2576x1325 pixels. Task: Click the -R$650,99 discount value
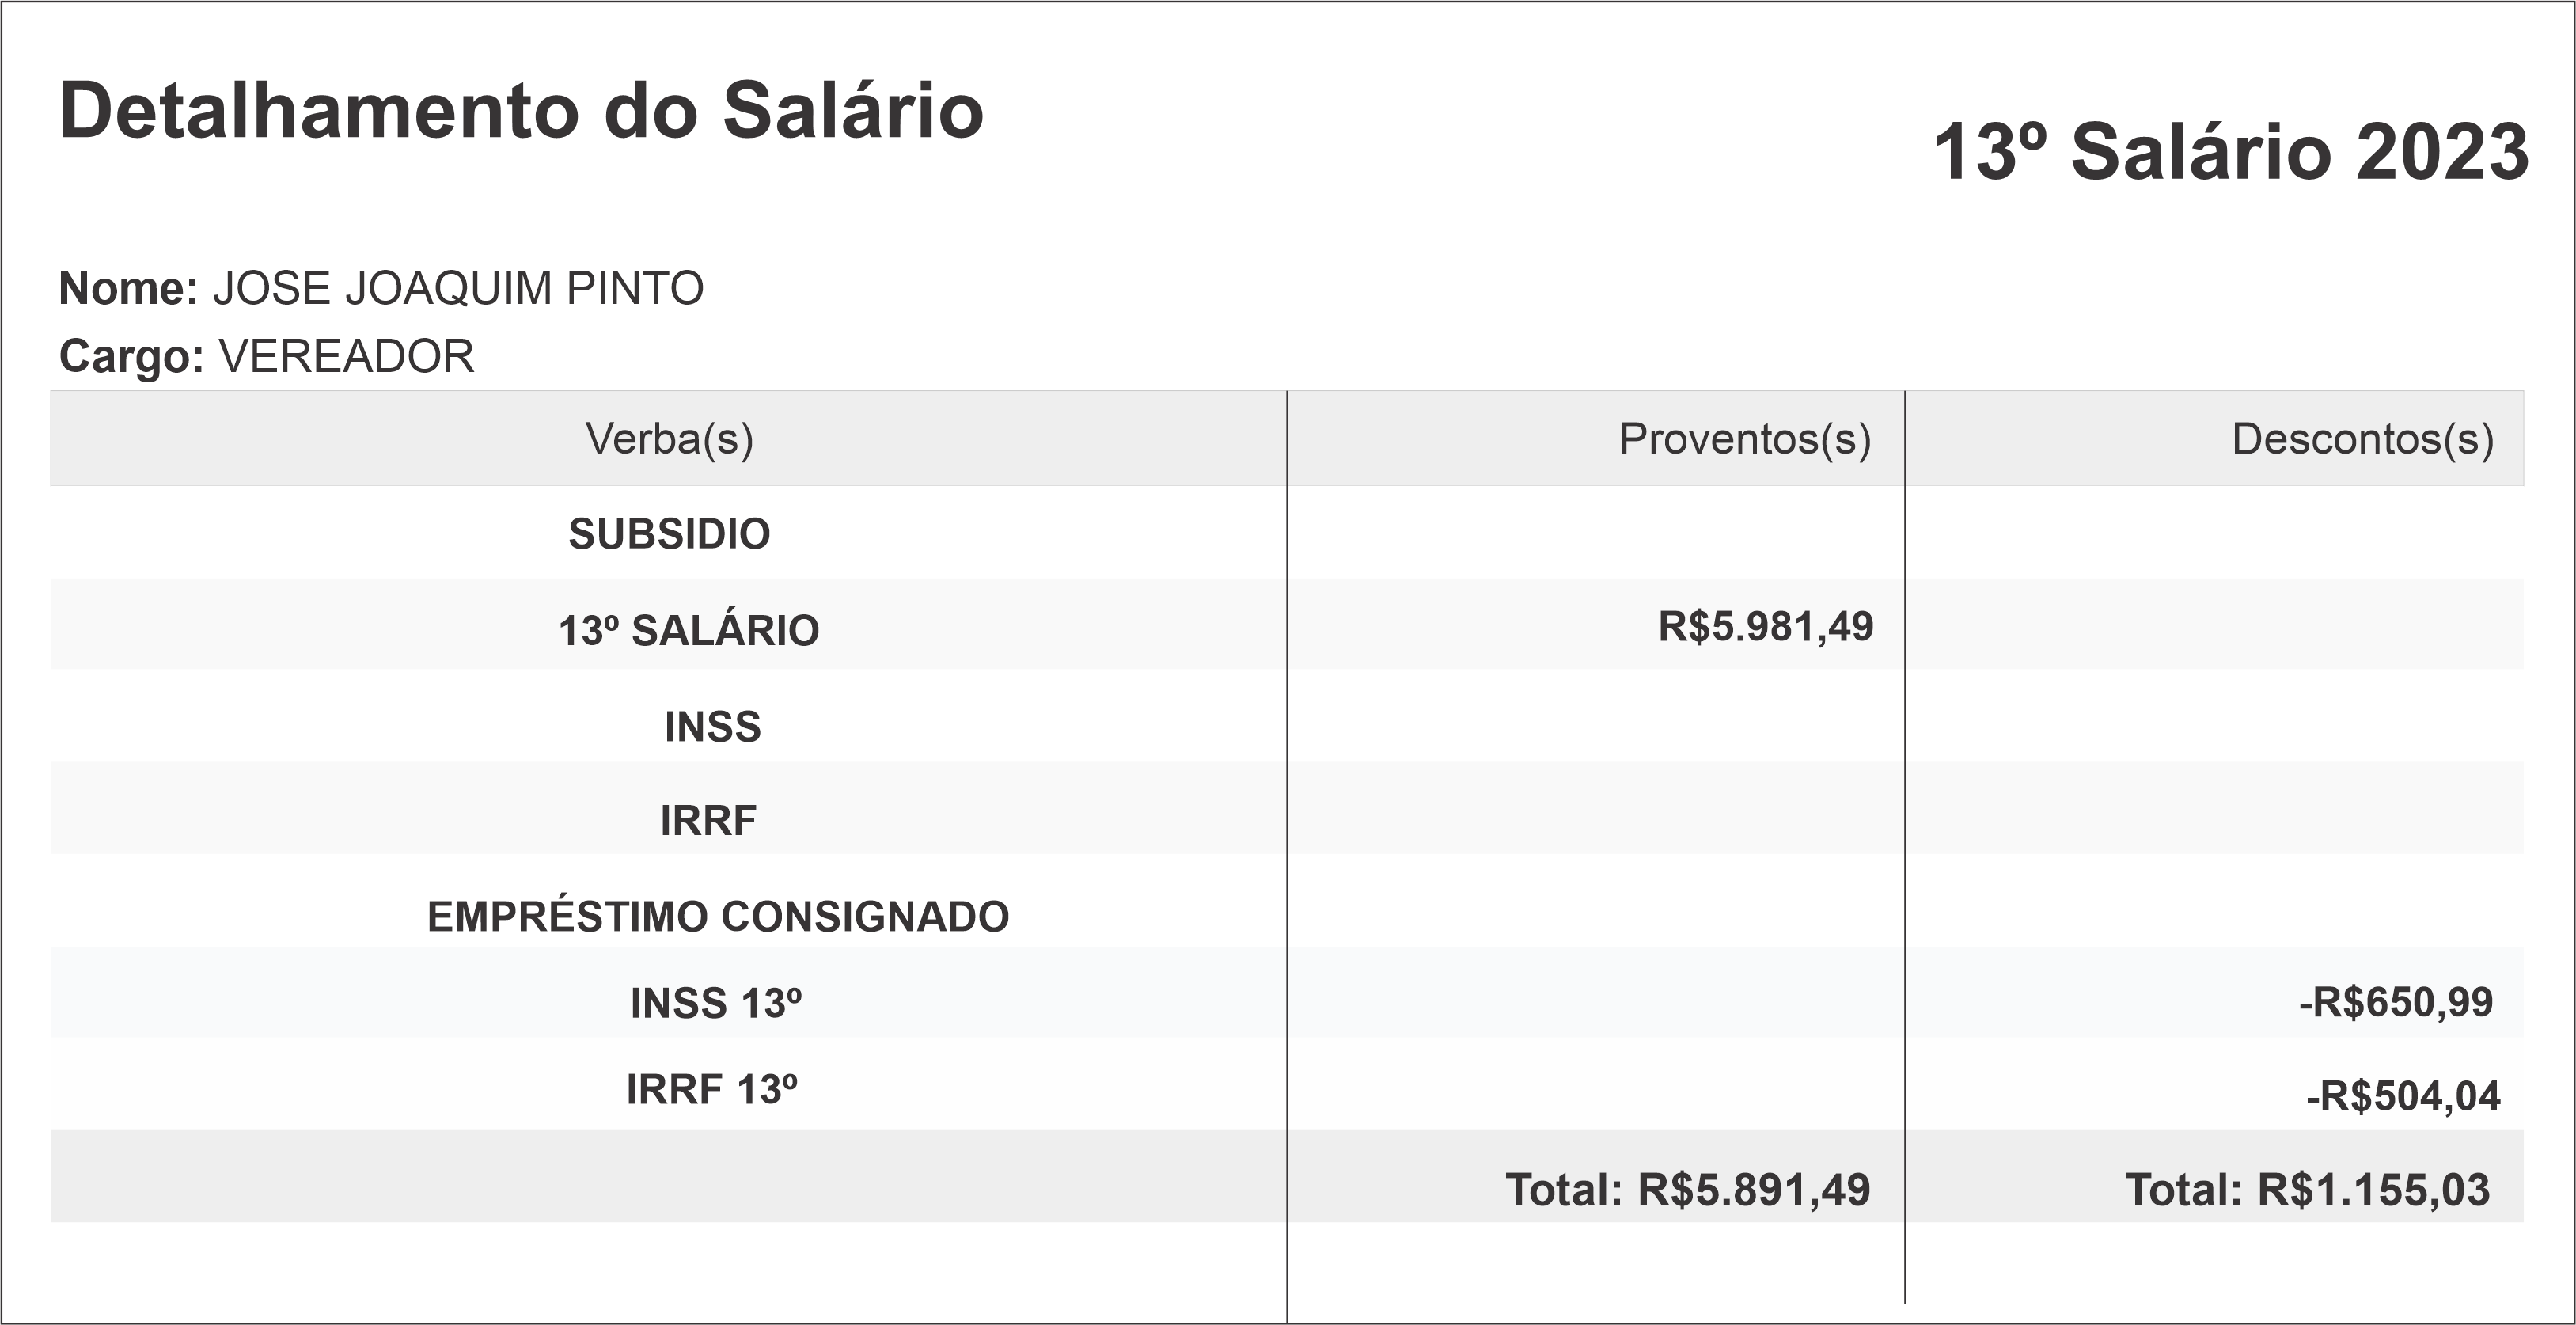click(x=2395, y=1002)
